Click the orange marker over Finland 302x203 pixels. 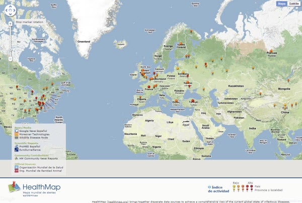(x=181, y=44)
